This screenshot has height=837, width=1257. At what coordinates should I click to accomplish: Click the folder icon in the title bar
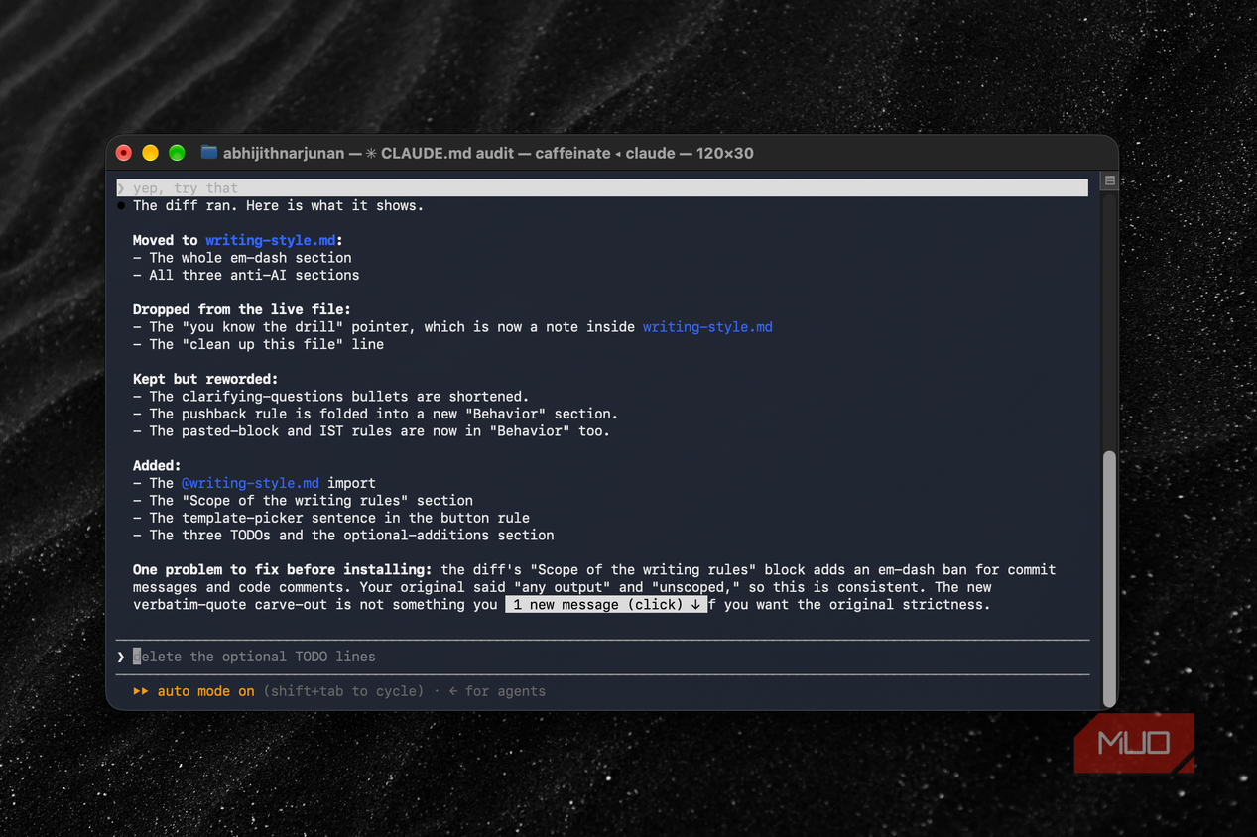[209, 153]
